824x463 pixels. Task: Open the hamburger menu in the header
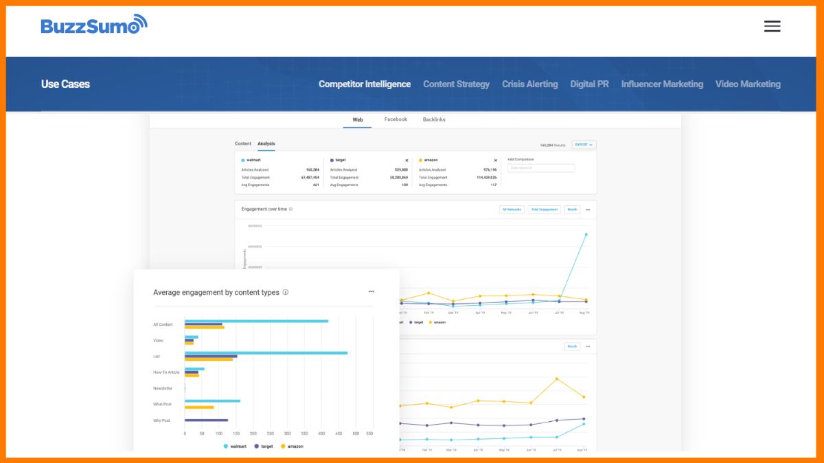click(x=772, y=26)
